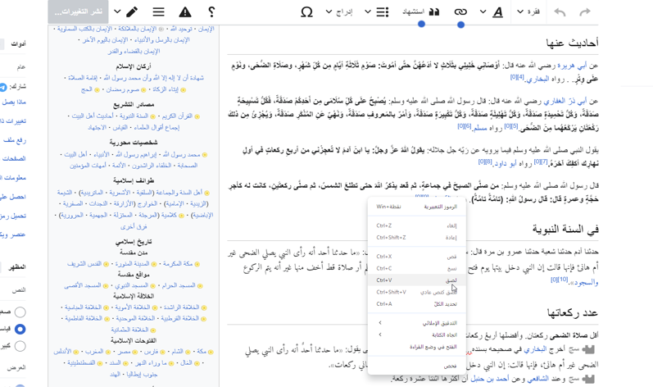The width and height of the screenshot is (653, 387).
Task: Expand the text style dropdown arrow
Action: [x=483, y=12]
